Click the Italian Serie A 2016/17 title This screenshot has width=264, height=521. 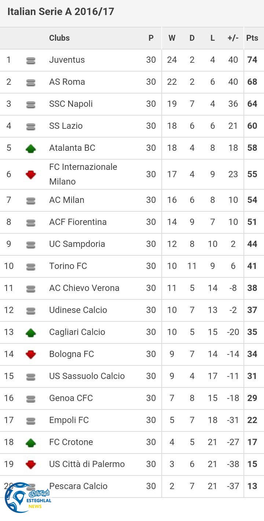point(61,12)
